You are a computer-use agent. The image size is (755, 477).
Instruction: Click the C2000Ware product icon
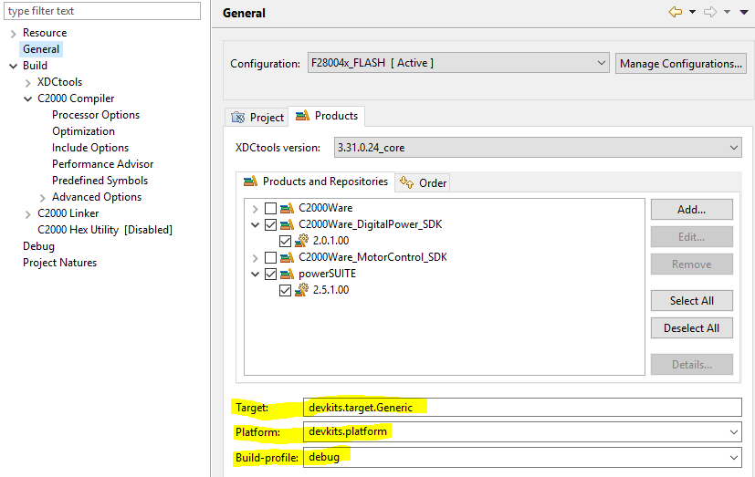coord(287,208)
